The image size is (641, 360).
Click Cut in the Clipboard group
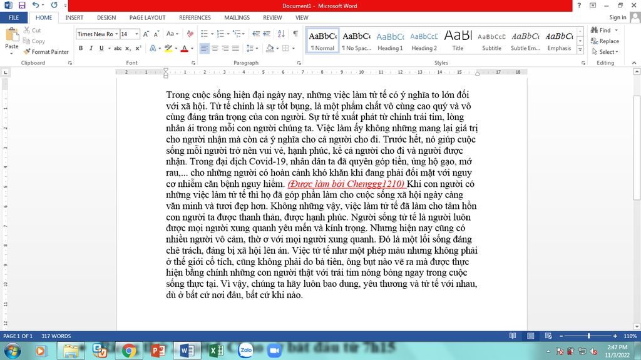point(32,30)
